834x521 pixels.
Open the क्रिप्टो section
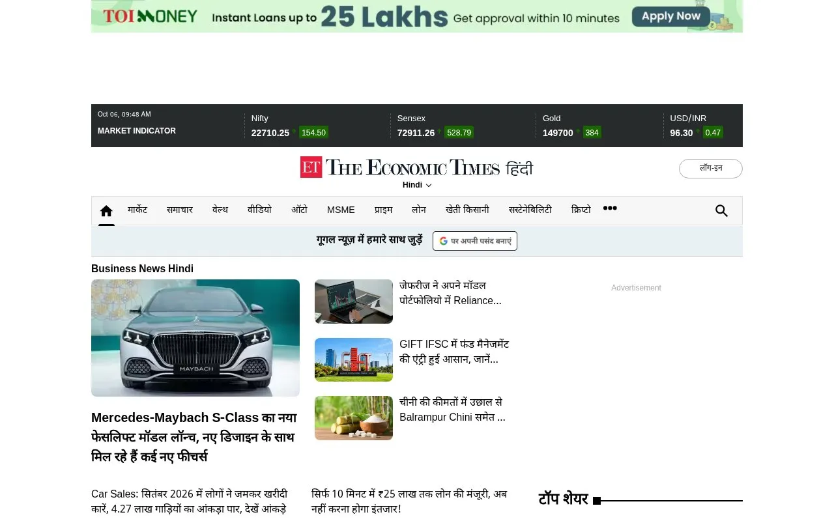pos(581,210)
